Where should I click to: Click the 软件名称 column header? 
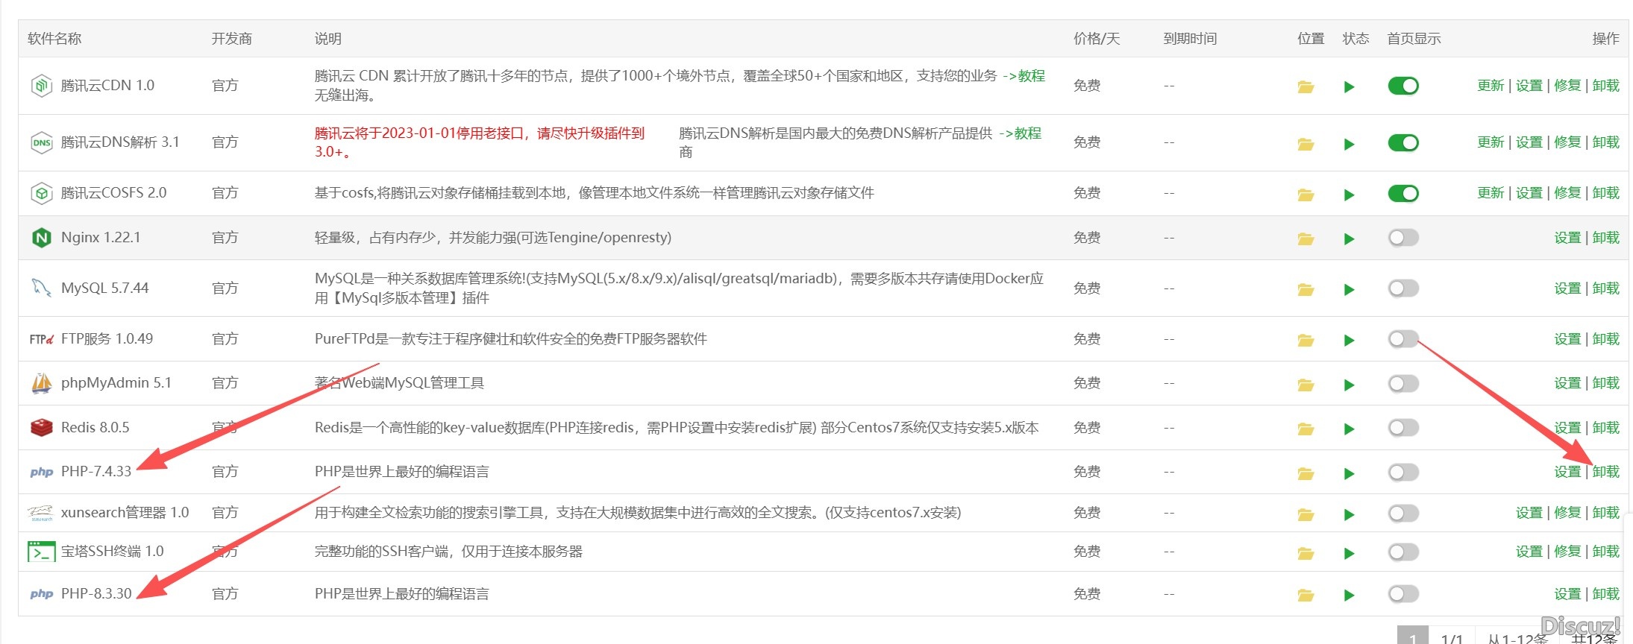54,39
